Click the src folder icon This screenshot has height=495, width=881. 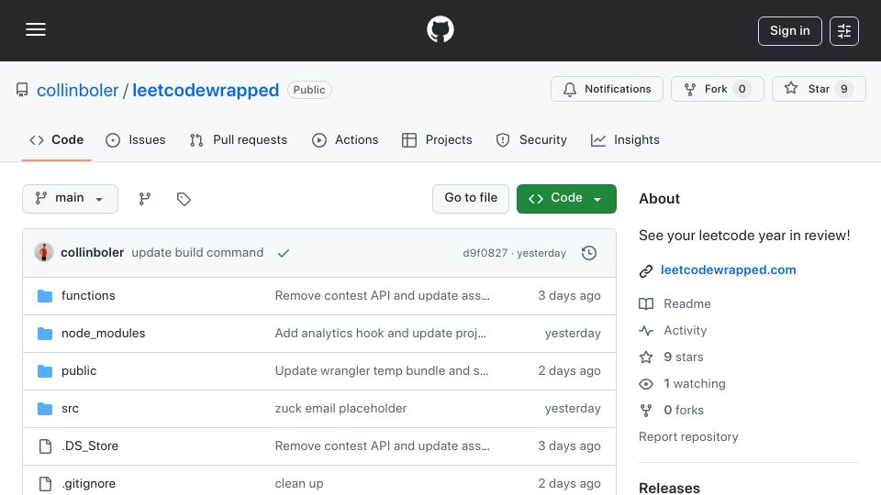coord(45,409)
